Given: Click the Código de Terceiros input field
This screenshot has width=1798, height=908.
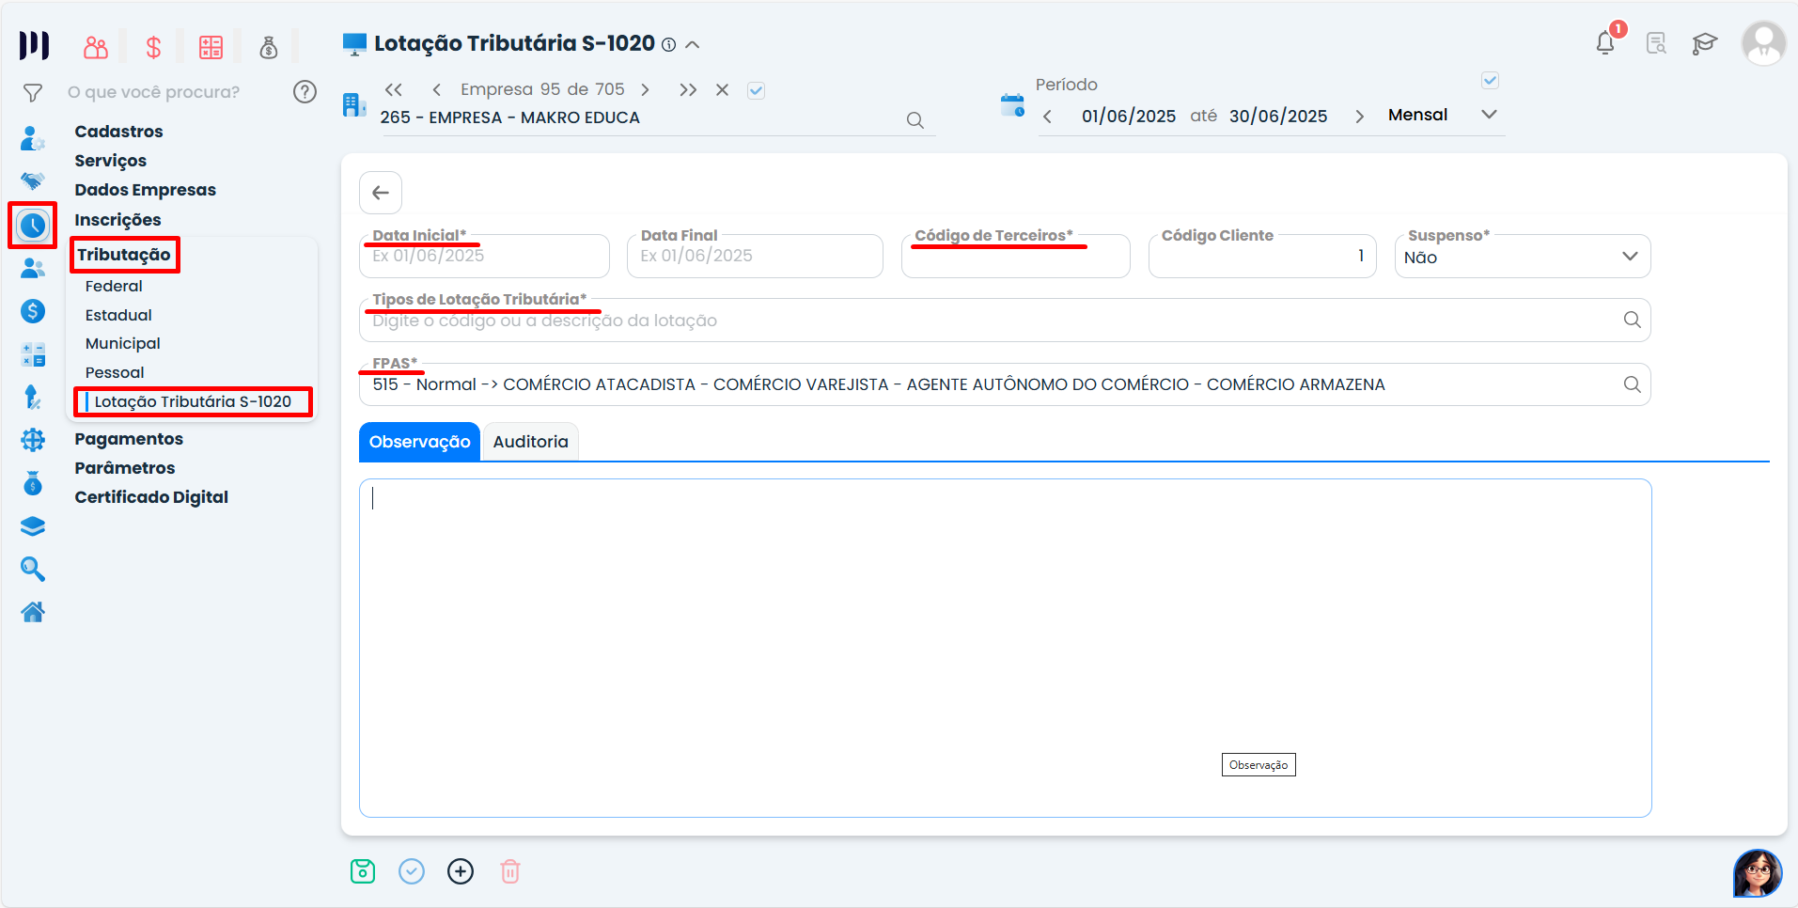Looking at the screenshot, I should [x=1015, y=258].
